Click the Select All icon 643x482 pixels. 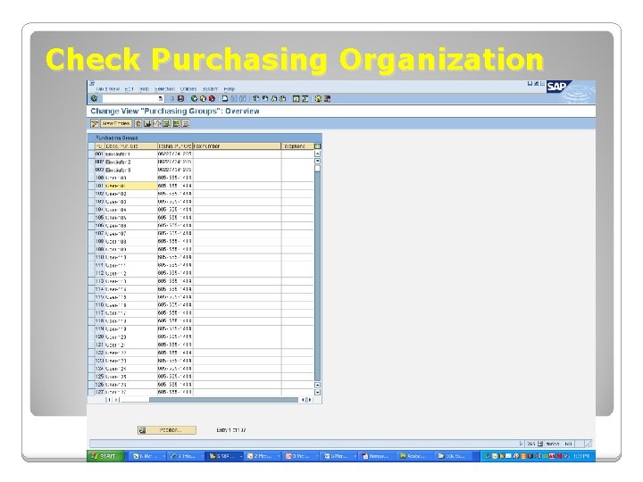pyautogui.click(x=166, y=123)
